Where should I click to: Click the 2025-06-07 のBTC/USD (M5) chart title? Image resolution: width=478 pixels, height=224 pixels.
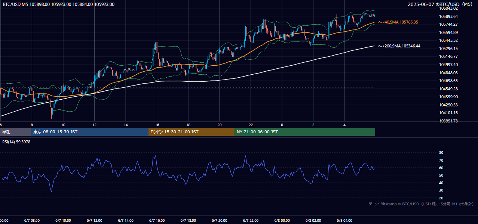(x=441, y=4)
